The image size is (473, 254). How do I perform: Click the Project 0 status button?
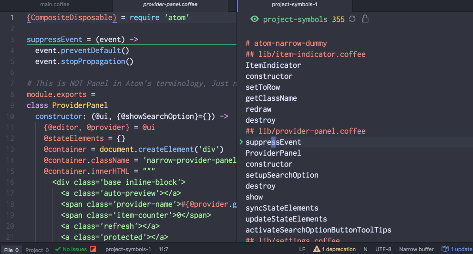click(x=37, y=250)
